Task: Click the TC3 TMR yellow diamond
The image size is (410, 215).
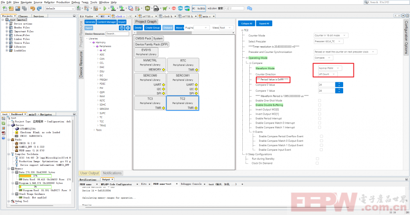Action: 164,108
